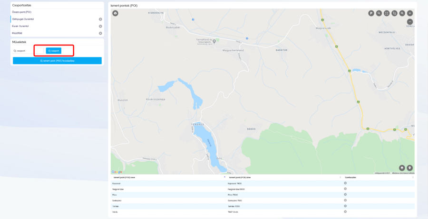Open settings gear for Délnyugat-Dunántúl group
Viewport: 428px width, 219px height.
(x=100, y=19)
